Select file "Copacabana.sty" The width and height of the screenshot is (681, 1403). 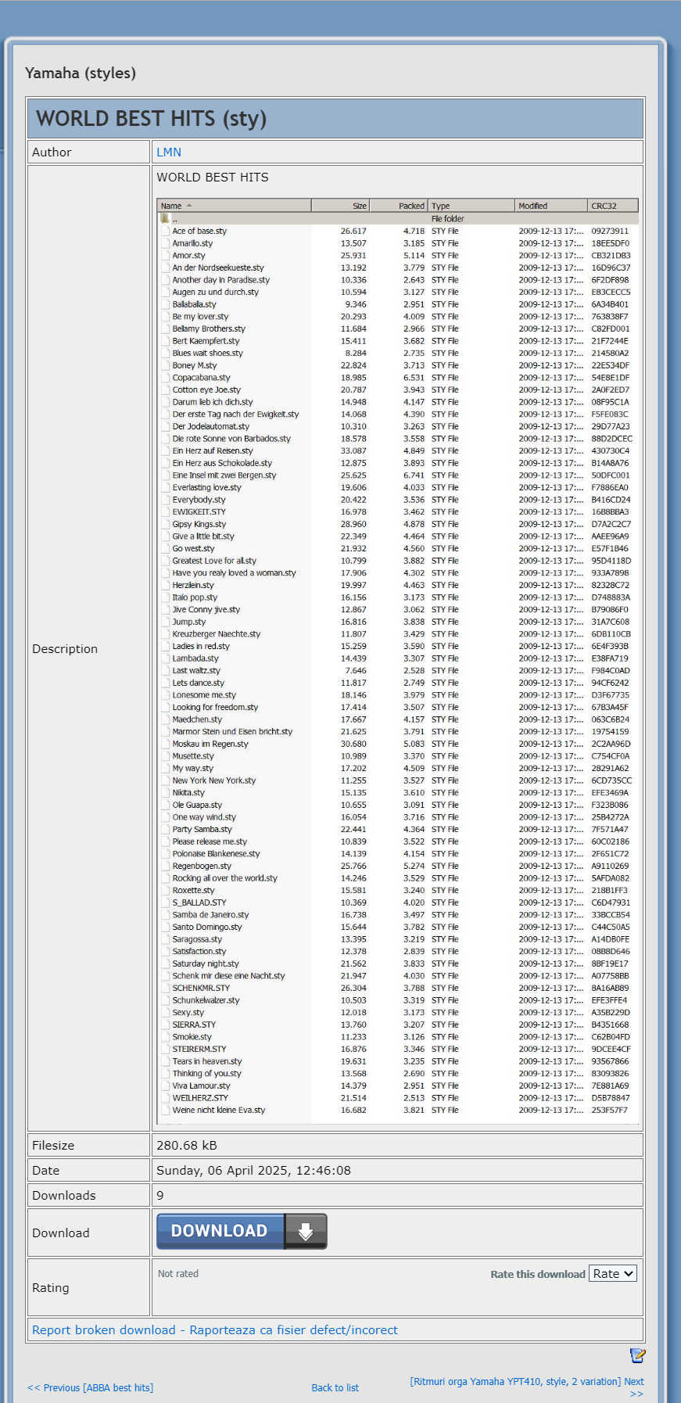click(x=201, y=378)
